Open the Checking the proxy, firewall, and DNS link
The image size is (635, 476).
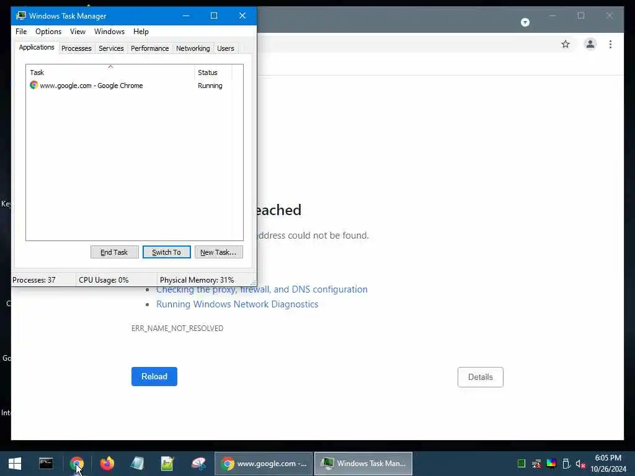262,289
